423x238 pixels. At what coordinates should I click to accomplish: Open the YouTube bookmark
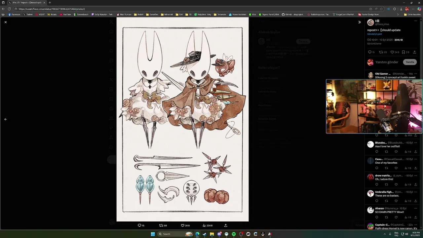(65, 15)
